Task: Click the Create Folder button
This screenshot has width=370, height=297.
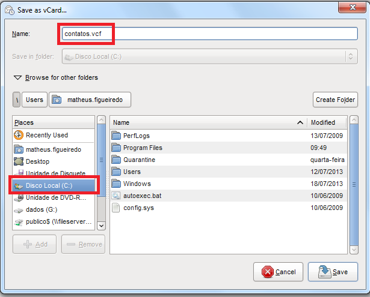Action: [x=335, y=100]
